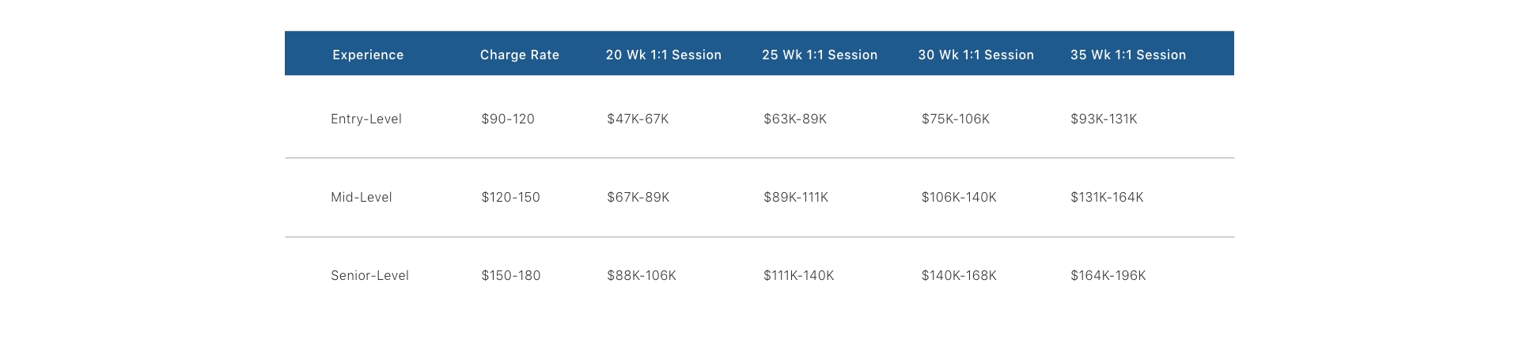Select the 25 Wk 1:1 Session header
Viewport: 1519px width, 344px height.
[819, 55]
